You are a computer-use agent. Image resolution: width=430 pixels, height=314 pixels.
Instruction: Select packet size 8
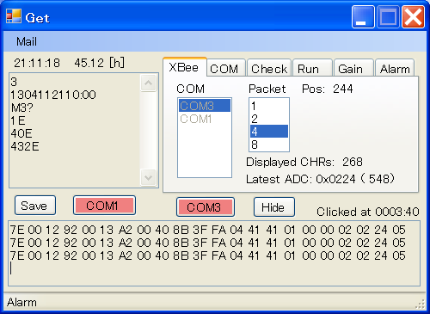pos(269,145)
